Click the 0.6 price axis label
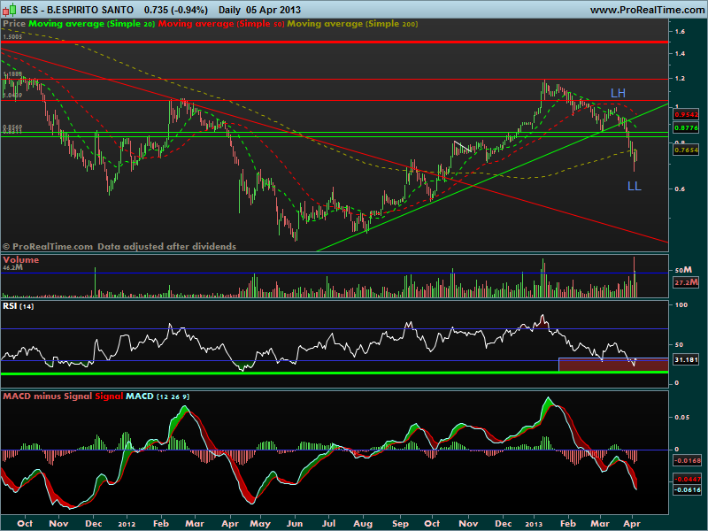Image resolution: width=708 pixels, height=531 pixels. coord(680,189)
